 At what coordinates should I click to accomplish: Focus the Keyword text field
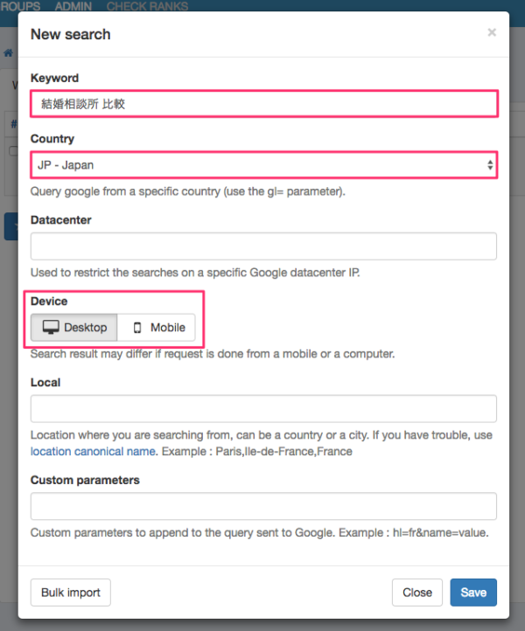[262, 104]
